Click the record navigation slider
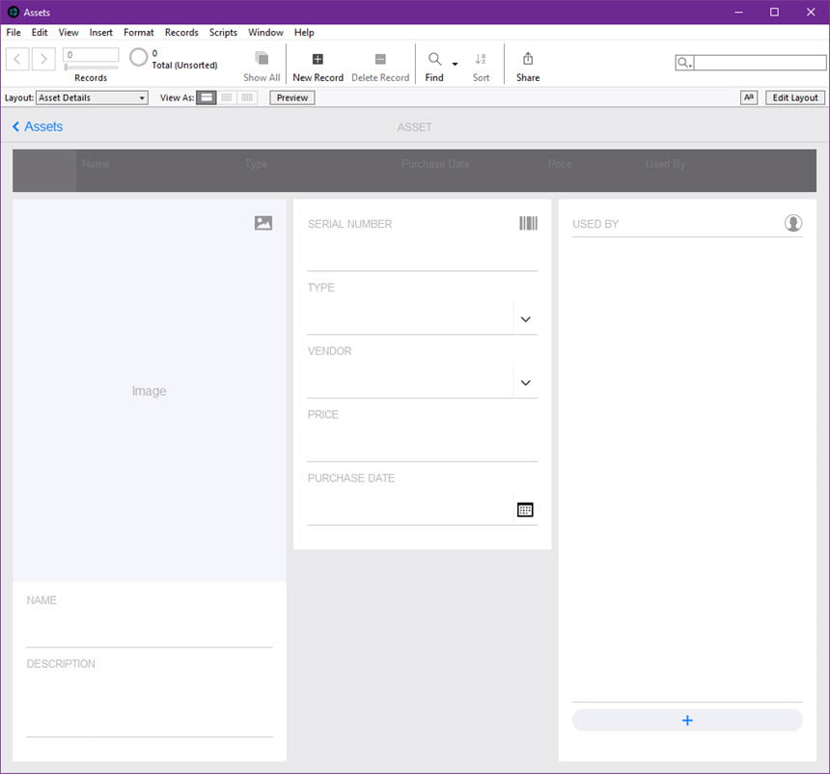The image size is (830, 774). tap(91, 68)
